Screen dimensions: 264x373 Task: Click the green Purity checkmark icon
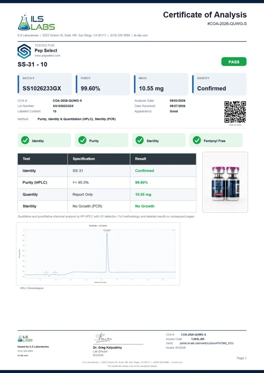82,140
